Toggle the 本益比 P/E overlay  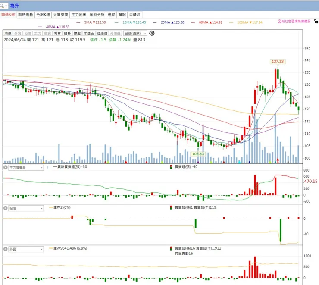(89, 33)
